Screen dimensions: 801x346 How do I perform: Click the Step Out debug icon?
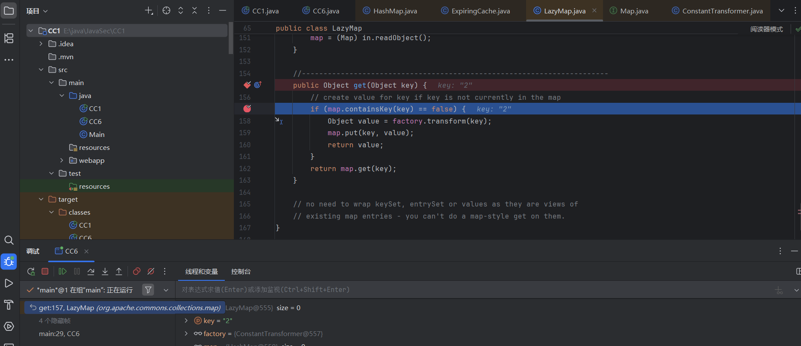pos(119,271)
